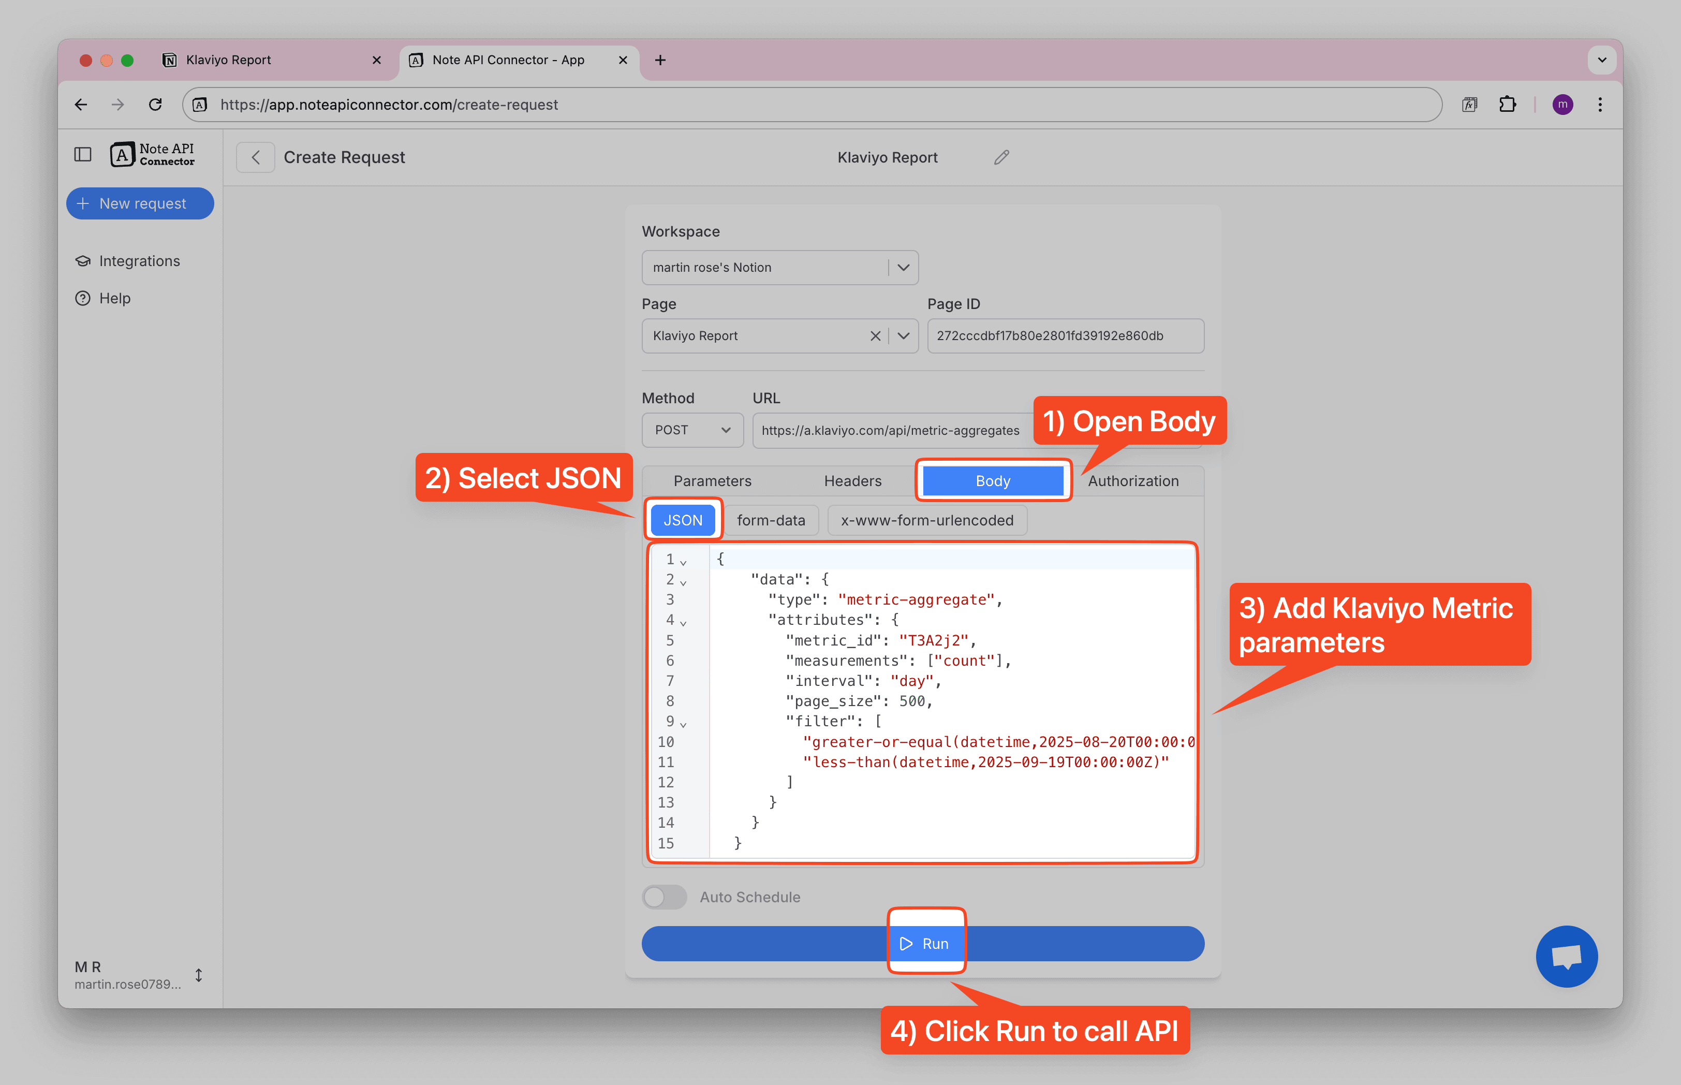Viewport: 1681px width, 1085px height.
Task: Open the browser three-dot menu
Action: 1600,104
